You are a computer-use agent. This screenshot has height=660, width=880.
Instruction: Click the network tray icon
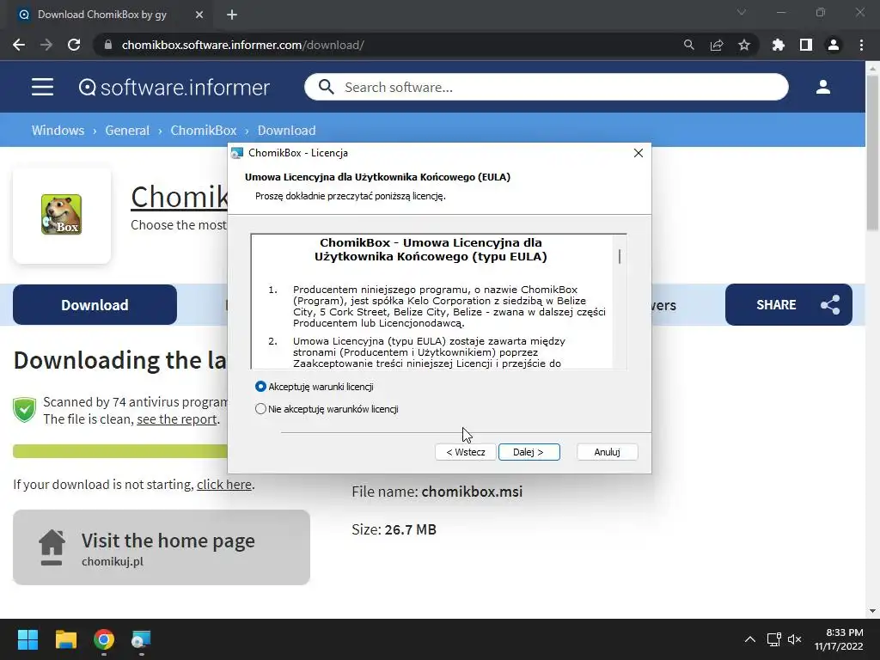coord(774,639)
